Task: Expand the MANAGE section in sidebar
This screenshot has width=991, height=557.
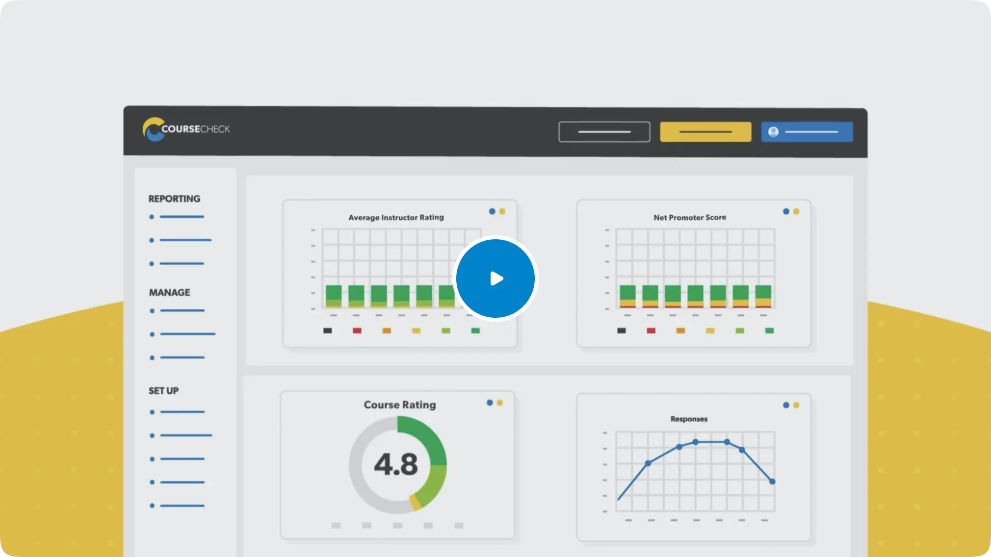Action: click(x=169, y=292)
